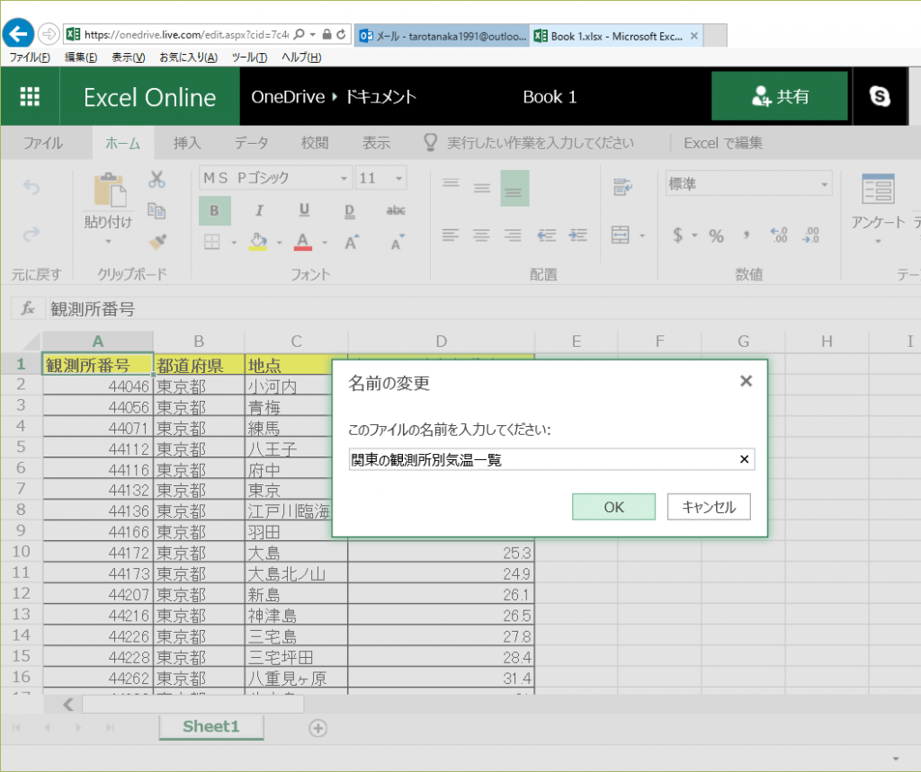
Task: Click the 共有 share button
Action: [x=780, y=96]
